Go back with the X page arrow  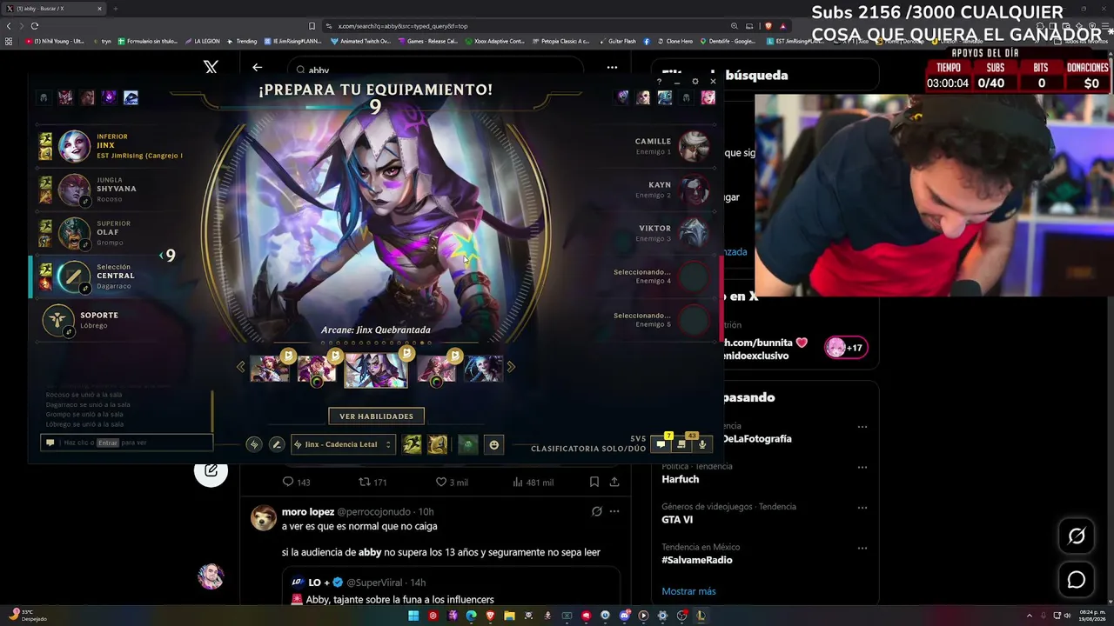(257, 67)
